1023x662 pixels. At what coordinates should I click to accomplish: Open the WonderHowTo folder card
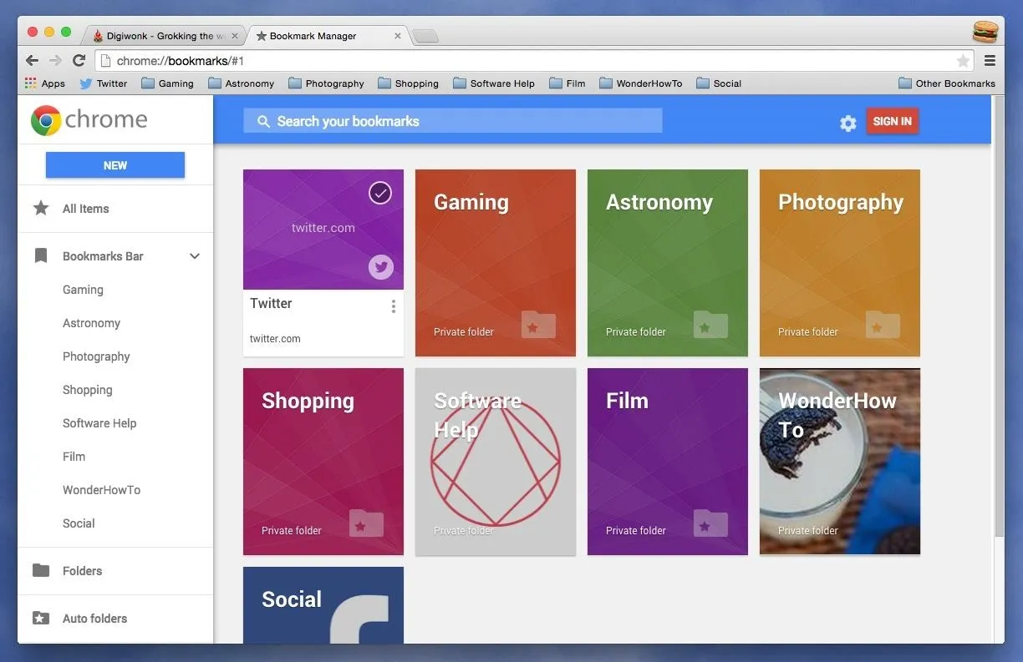(840, 462)
